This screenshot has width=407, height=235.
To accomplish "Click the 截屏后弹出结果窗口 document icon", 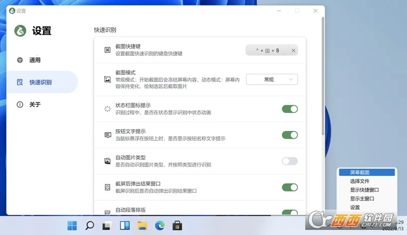I will [107, 187].
